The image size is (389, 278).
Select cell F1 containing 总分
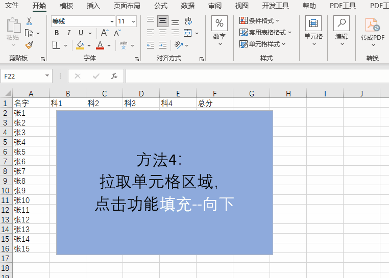(214, 103)
